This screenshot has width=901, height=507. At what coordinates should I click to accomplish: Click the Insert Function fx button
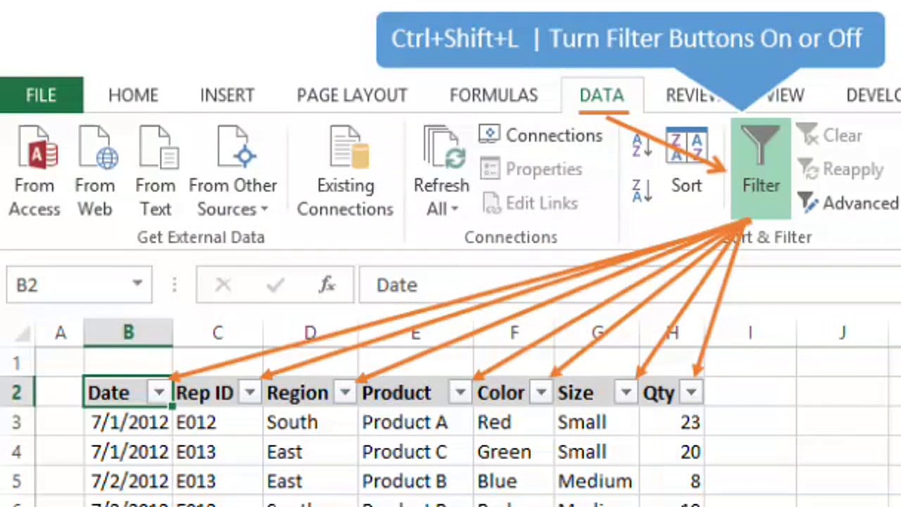pos(327,284)
